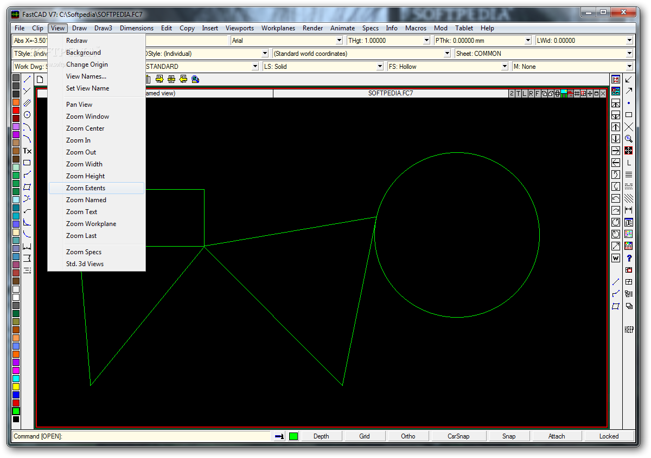The width and height of the screenshot is (651, 458).
Task: Select the Box rectangle tool on left toolbar
Action: pos(27,163)
